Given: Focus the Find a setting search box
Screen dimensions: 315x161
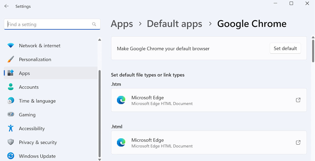Looking at the screenshot, I should coord(52,24).
